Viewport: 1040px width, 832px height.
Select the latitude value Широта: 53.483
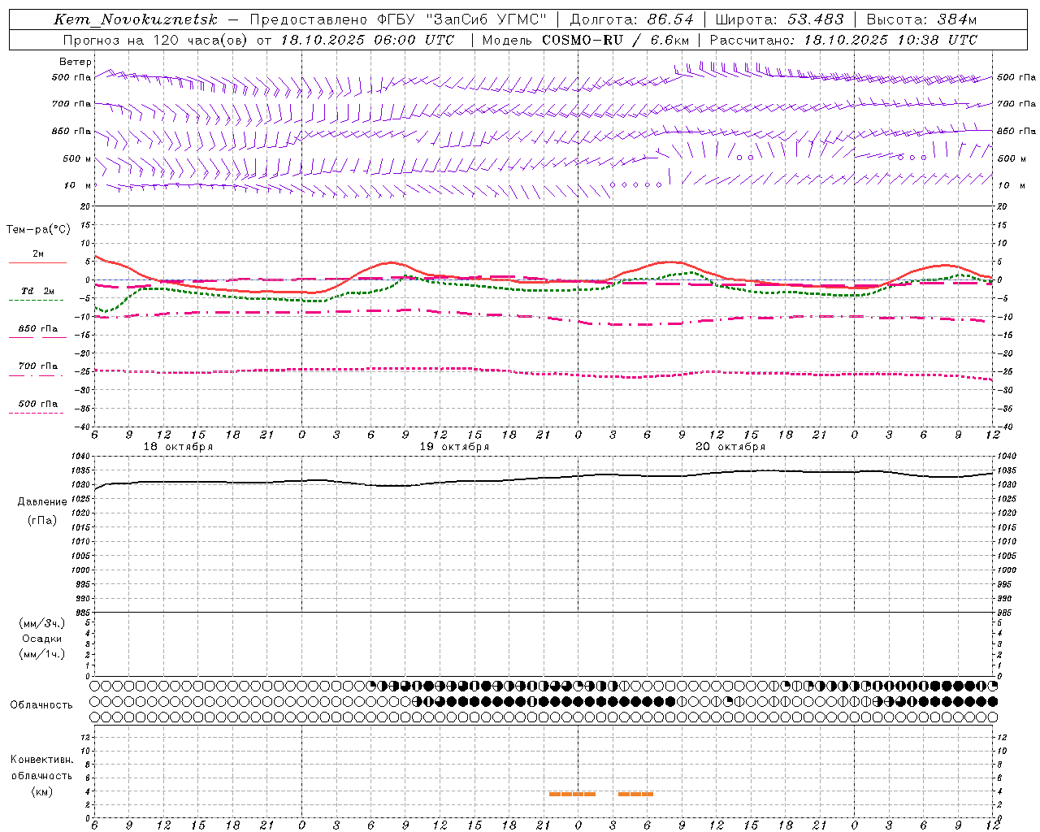[x=779, y=19]
